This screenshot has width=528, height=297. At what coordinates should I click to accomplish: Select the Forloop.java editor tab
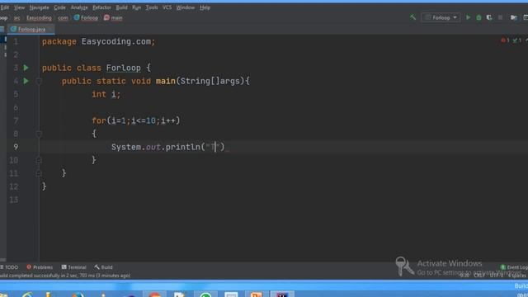click(x=31, y=30)
